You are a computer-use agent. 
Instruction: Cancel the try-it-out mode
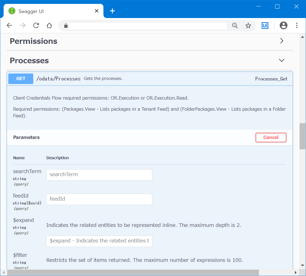point(271,137)
